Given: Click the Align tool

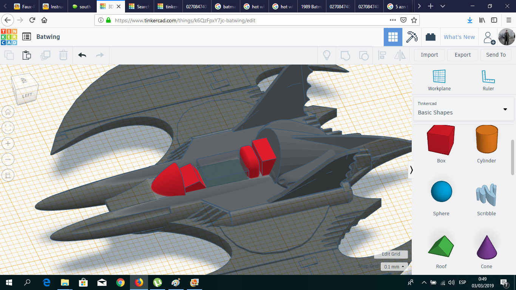Looking at the screenshot, I should pyautogui.click(x=382, y=56).
